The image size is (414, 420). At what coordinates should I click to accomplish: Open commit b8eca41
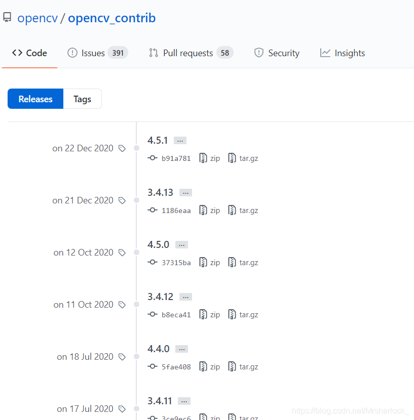pos(176,315)
